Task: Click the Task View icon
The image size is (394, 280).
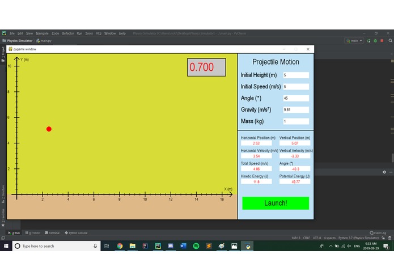Action: pyautogui.click(x=107, y=246)
